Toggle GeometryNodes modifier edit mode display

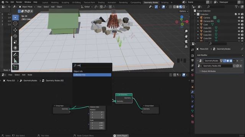pyautogui.click(x=225, y=61)
